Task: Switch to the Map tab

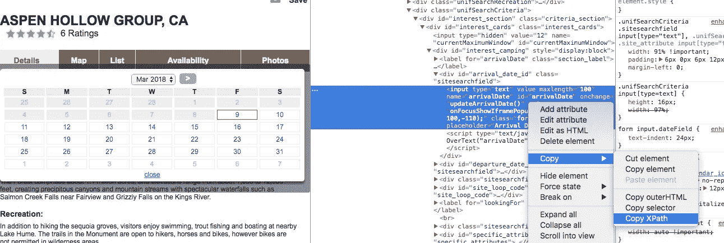Action: (79, 60)
